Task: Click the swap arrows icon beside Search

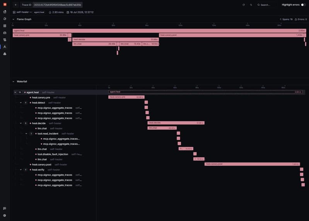Action: coord(251,5)
